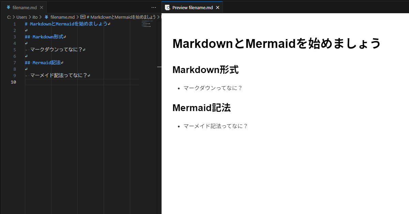Click the minimap code overview

(148, 24)
